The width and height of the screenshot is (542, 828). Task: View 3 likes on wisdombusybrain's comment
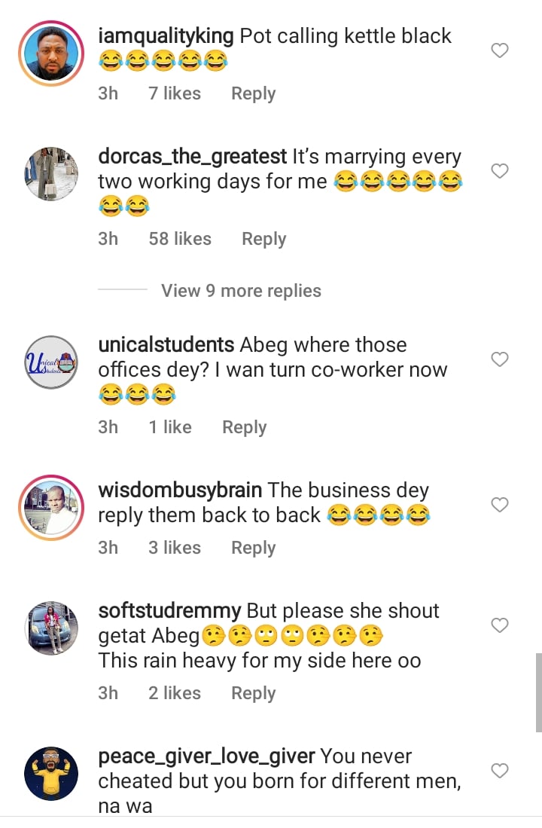[x=175, y=548]
